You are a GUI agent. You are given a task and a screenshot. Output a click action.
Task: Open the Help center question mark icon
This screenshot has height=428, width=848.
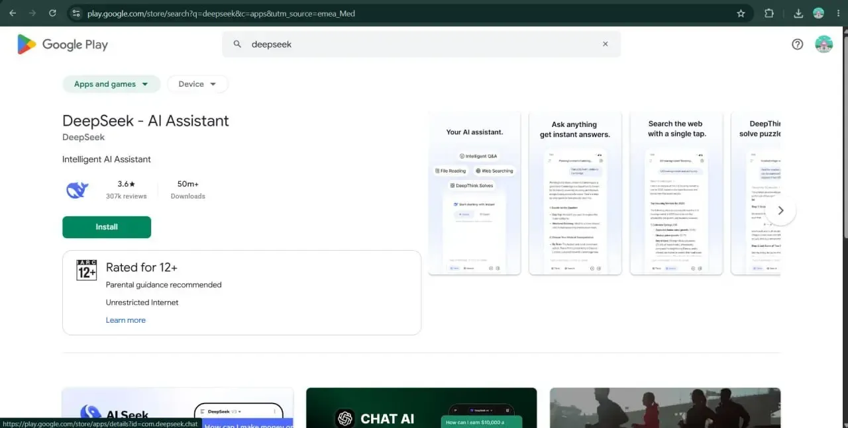point(798,44)
